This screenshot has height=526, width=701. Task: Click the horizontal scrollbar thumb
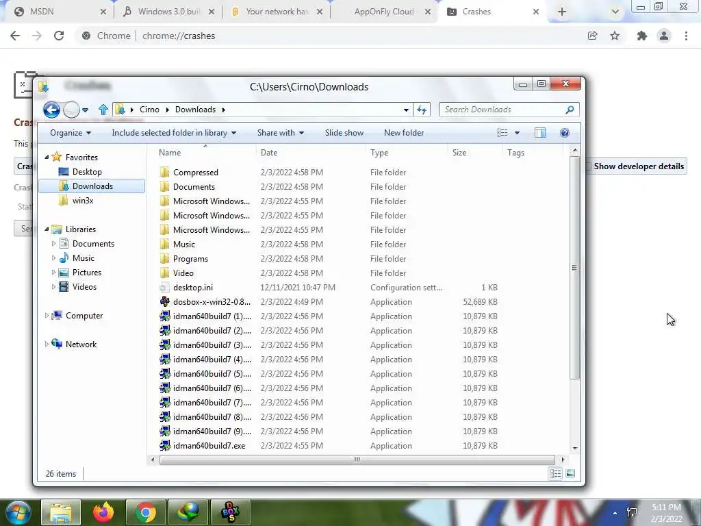click(357, 460)
